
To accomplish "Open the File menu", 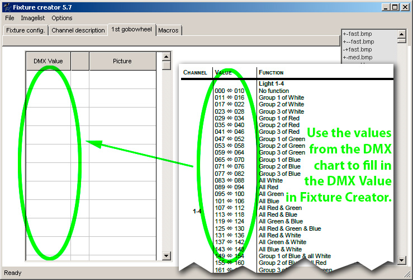I will [10, 18].
